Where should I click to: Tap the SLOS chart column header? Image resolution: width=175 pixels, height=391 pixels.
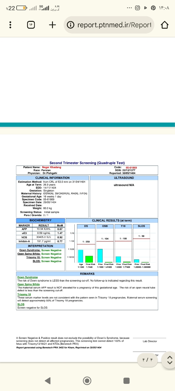pyautogui.click(x=142, y=226)
